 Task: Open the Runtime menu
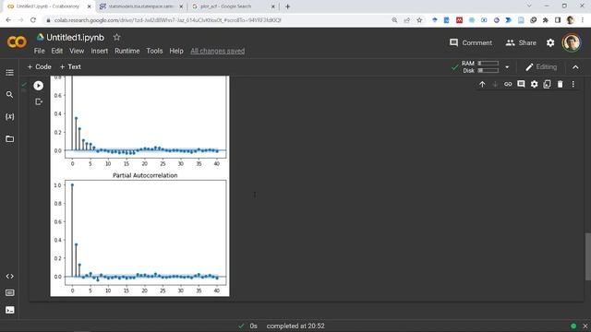click(x=127, y=51)
